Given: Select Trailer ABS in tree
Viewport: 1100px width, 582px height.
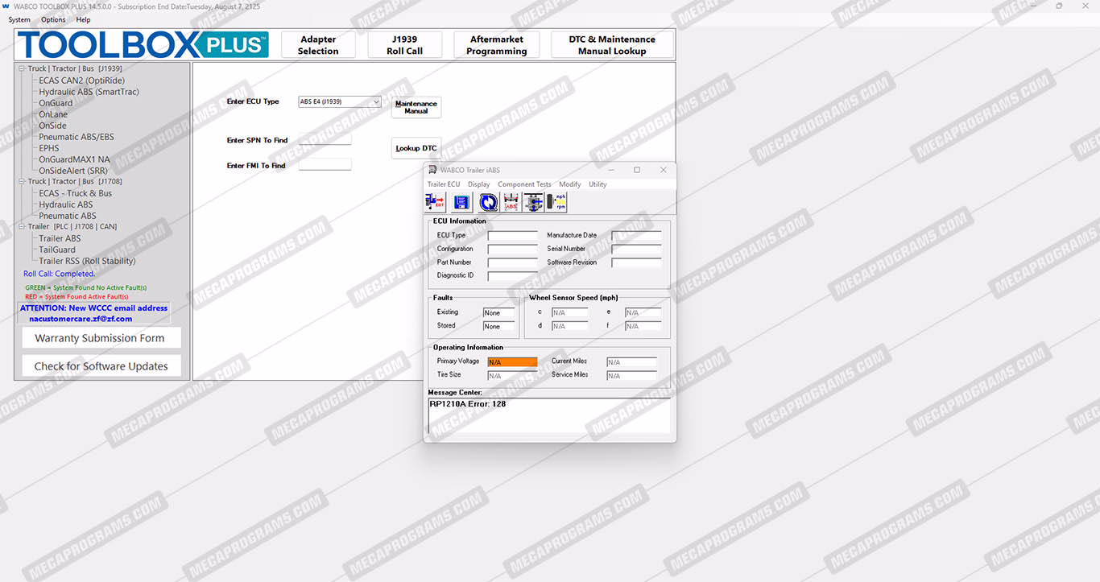Looking at the screenshot, I should [x=60, y=238].
